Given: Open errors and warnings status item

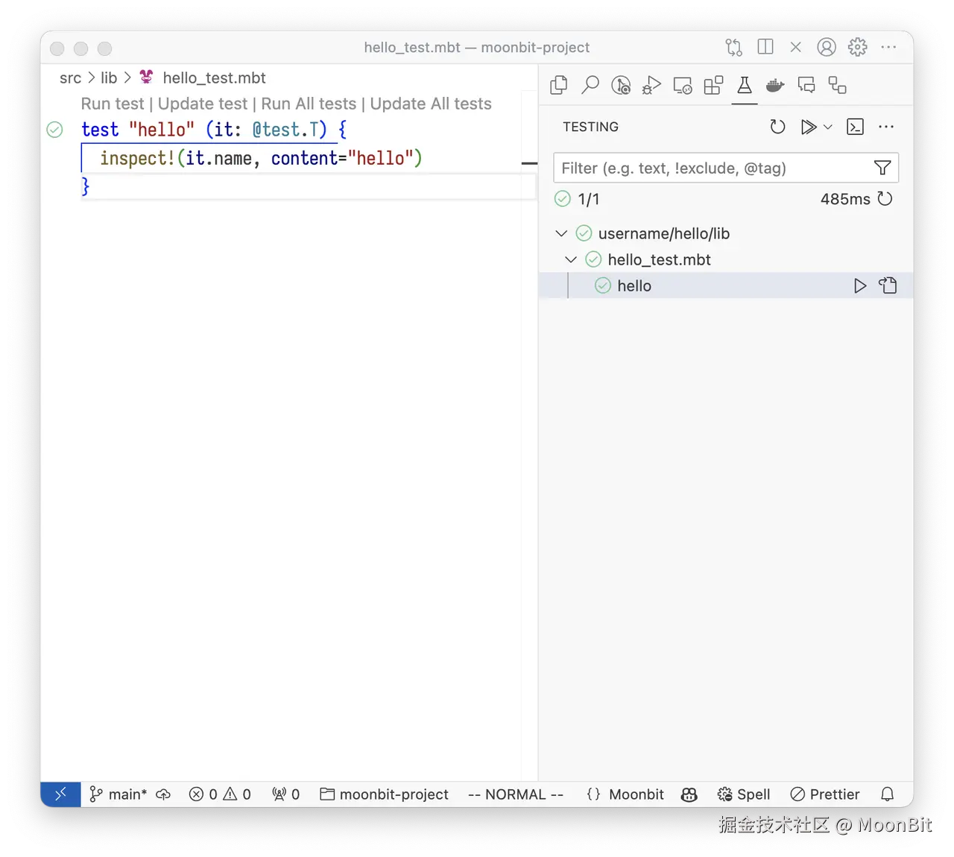Looking at the screenshot, I should coord(220,794).
